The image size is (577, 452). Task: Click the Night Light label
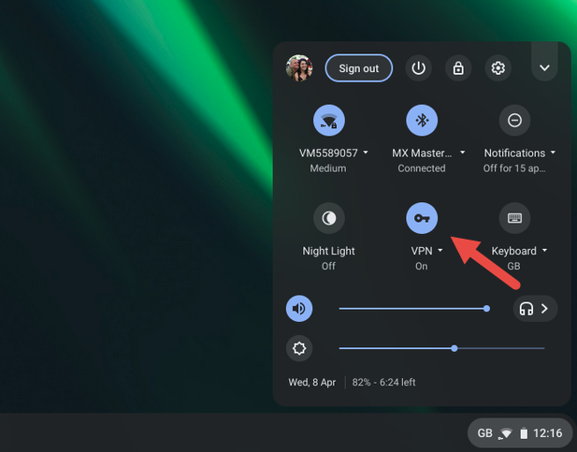click(x=328, y=251)
